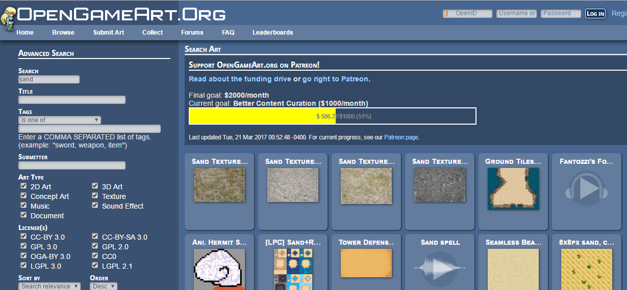Toggle the CC0 license checkbox
This screenshot has height=290, width=627.
coord(95,256)
